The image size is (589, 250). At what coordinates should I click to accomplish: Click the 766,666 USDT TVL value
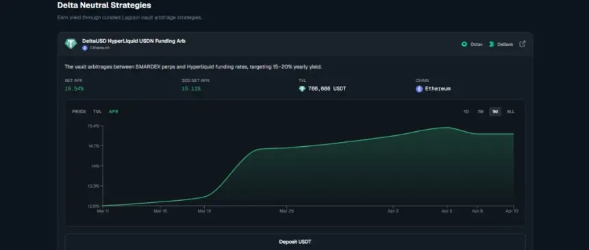[327, 89]
